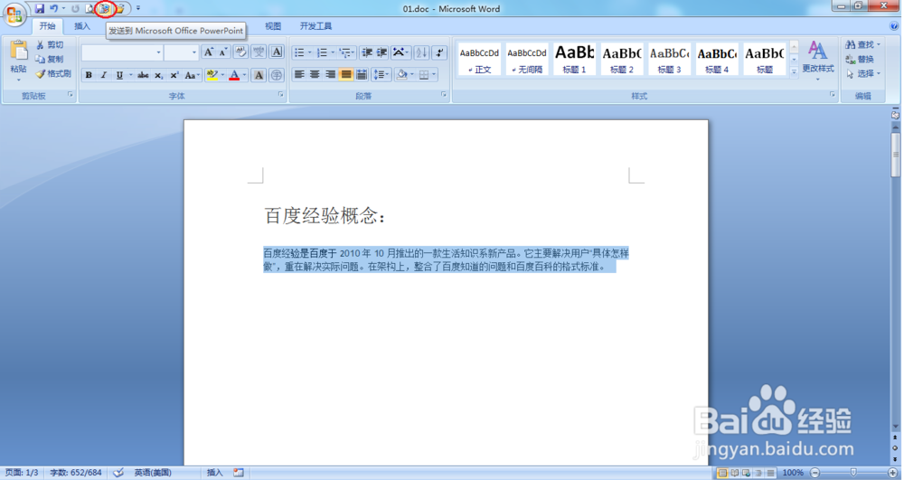Click the Undo arrow icon

tap(53, 9)
